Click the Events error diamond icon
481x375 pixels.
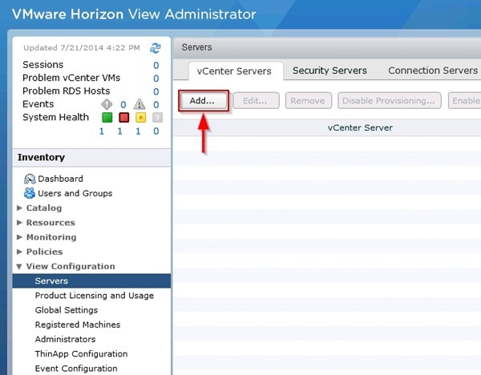106,104
